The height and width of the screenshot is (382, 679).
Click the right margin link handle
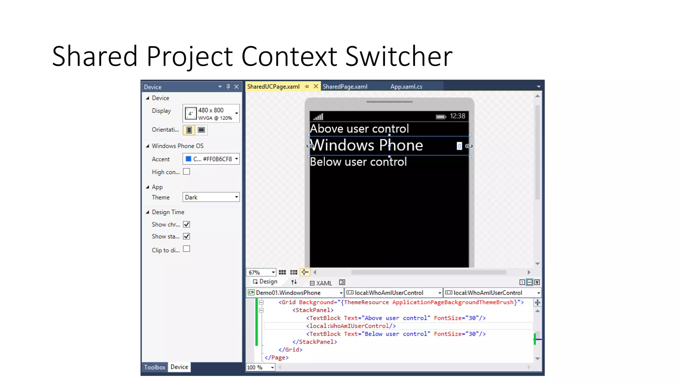[x=469, y=146]
